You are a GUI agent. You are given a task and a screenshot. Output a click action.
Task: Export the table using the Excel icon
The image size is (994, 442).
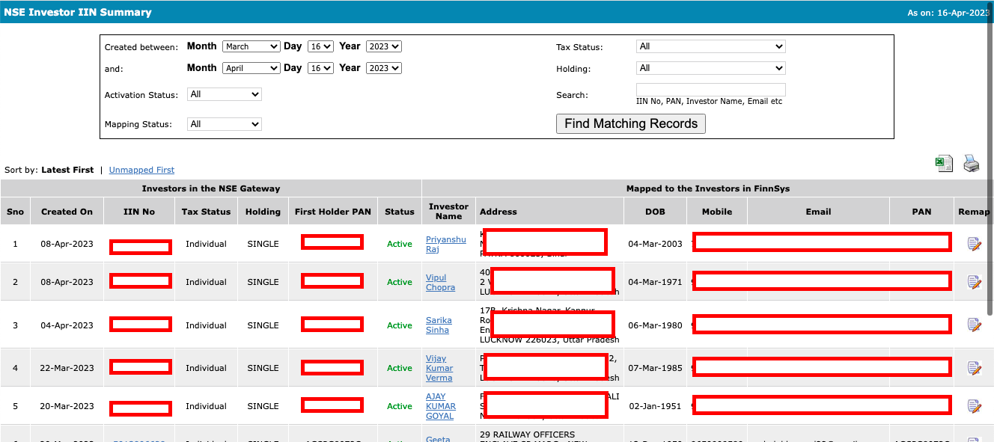(944, 163)
